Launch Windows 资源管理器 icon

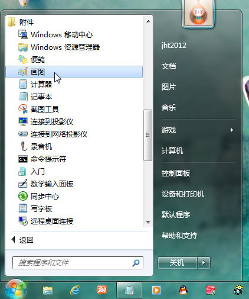(x=23, y=47)
